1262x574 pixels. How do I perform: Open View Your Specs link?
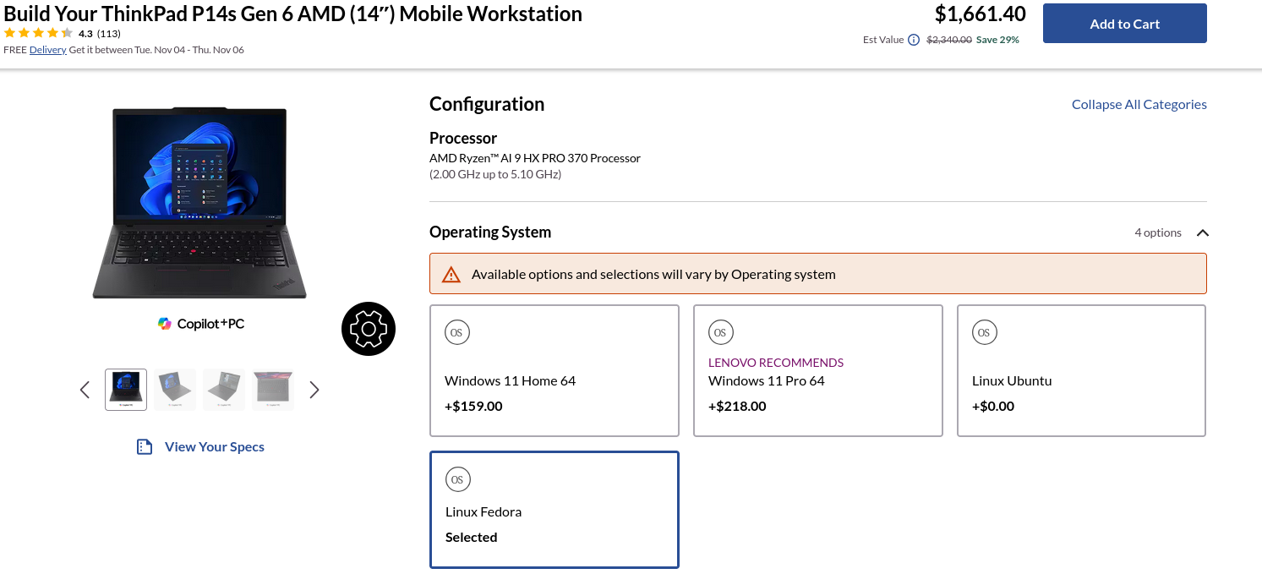pos(214,446)
